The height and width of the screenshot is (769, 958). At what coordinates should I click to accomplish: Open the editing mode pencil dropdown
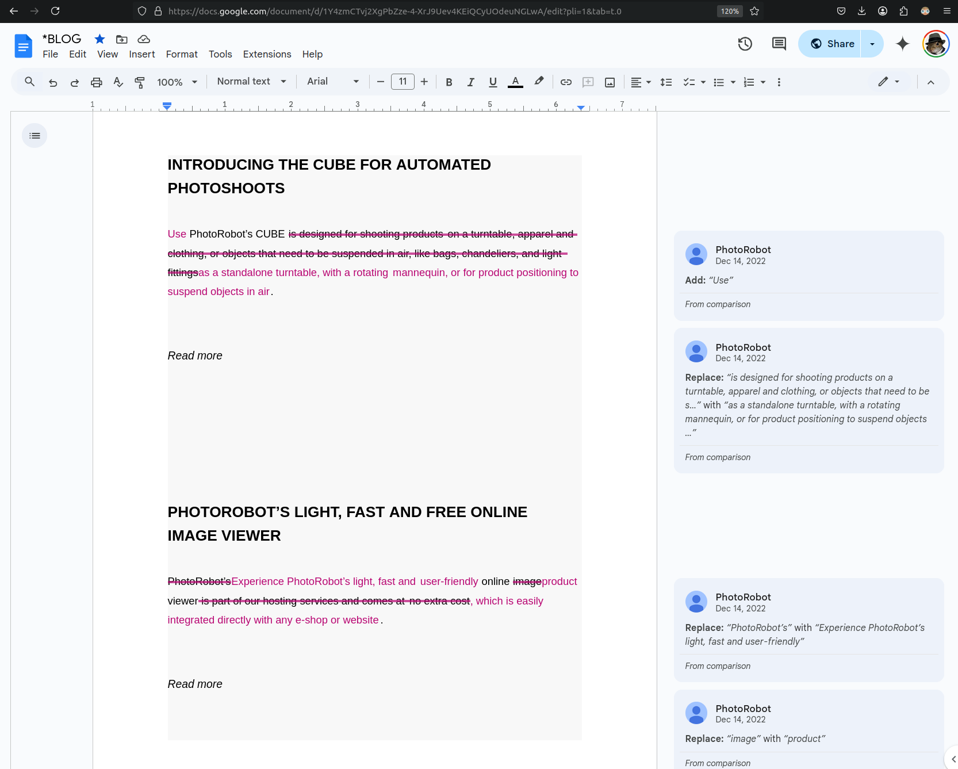889,82
